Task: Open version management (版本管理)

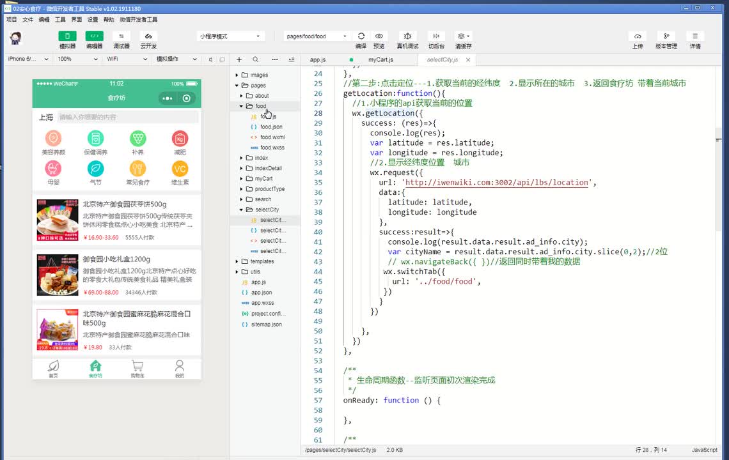Action: (666, 36)
